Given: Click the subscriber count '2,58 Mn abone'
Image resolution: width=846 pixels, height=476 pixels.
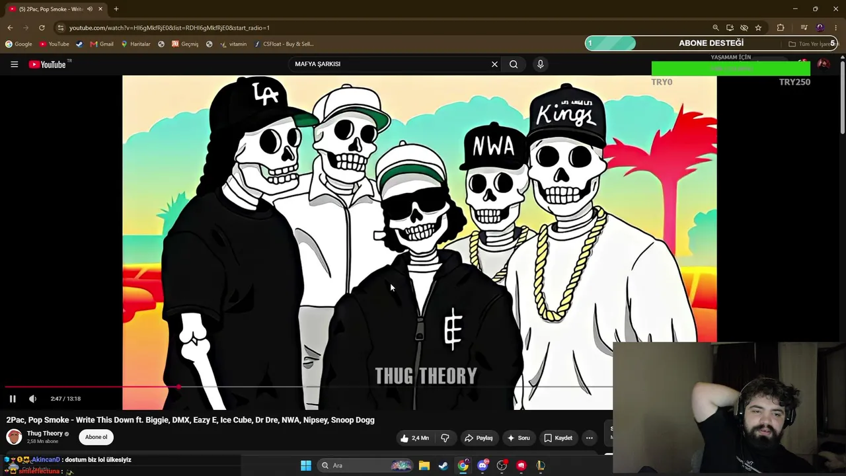Looking at the screenshot, I should (x=41, y=442).
